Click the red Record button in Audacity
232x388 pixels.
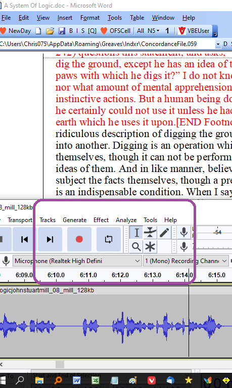coord(79,239)
